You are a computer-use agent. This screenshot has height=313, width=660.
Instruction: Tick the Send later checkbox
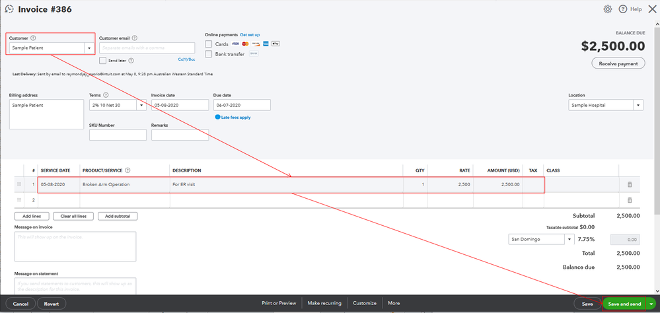pos(102,61)
